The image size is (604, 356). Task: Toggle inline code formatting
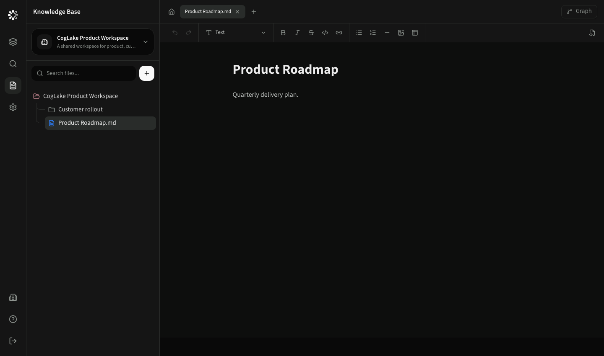[x=325, y=33]
